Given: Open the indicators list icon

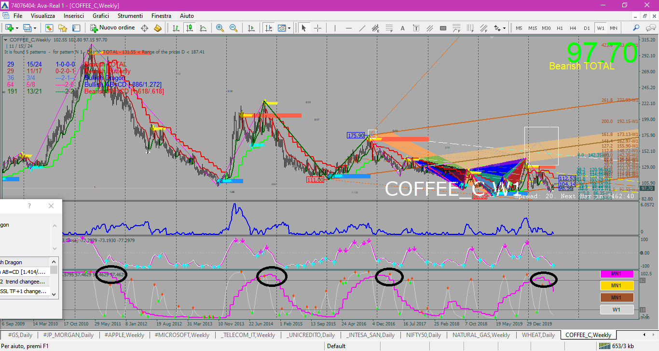Looking at the screenshot, I should point(282,28).
